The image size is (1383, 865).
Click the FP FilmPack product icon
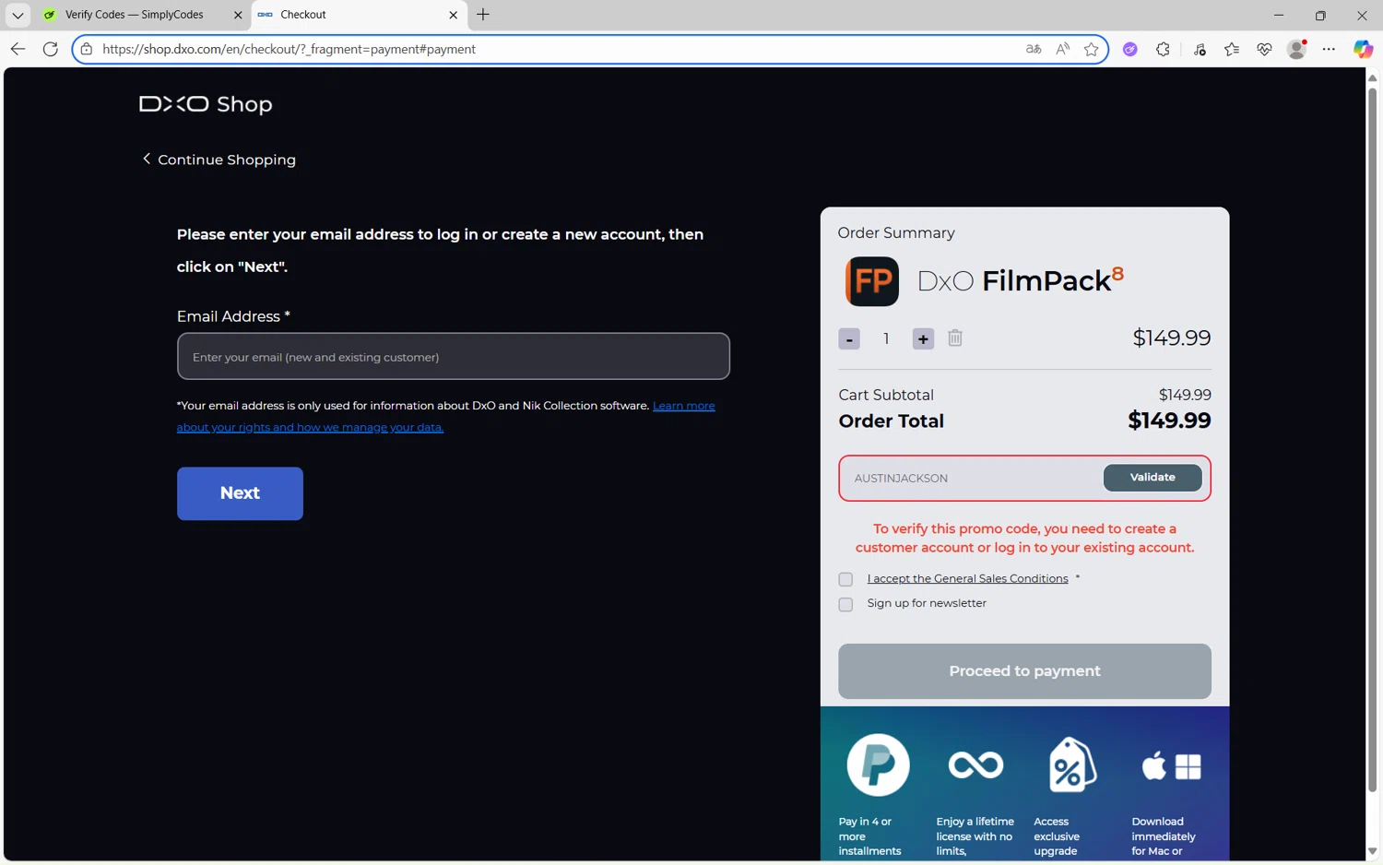pyautogui.click(x=872, y=281)
